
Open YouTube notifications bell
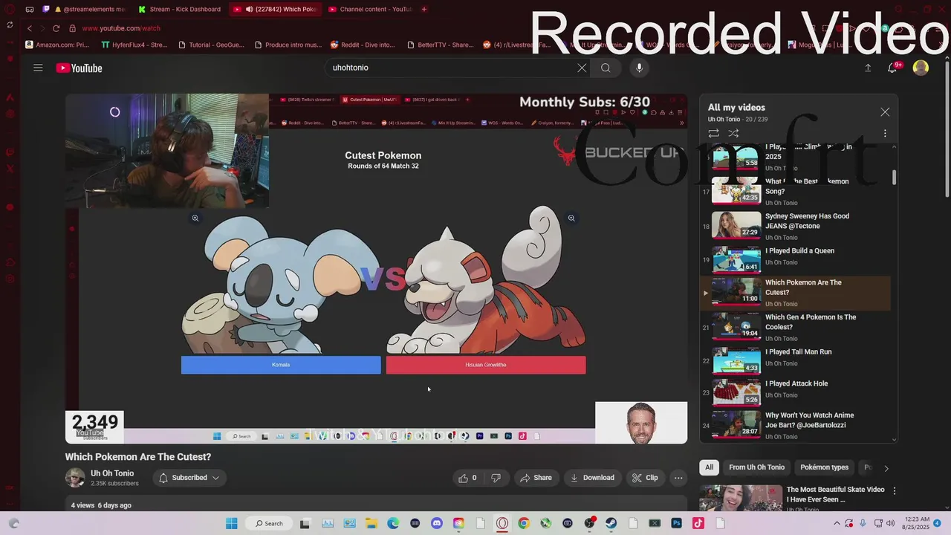[x=894, y=68]
